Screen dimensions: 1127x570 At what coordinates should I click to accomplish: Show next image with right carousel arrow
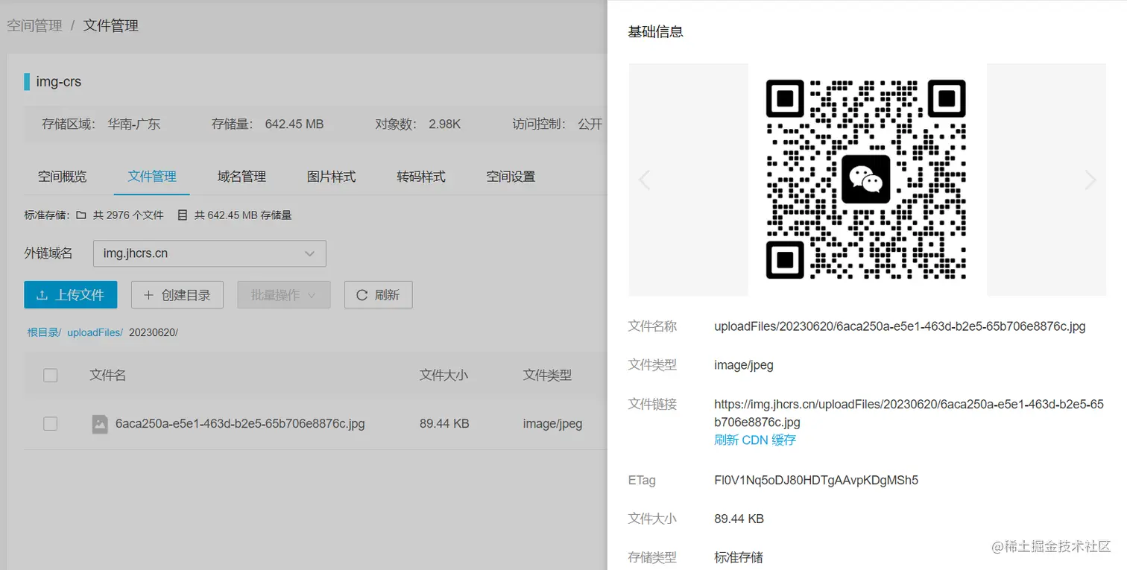(x=1090, y=180)
